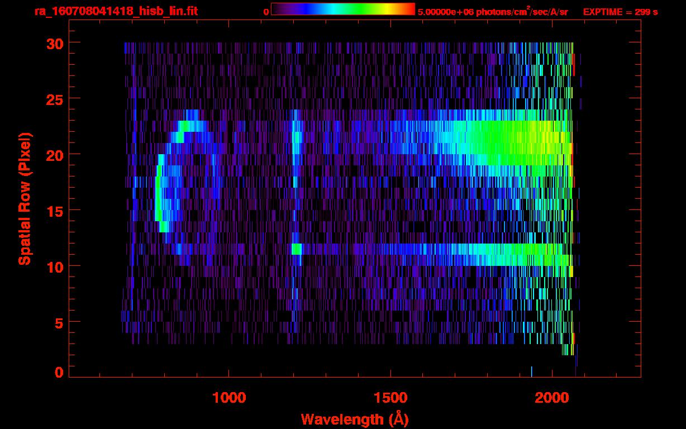Click the colorbar minimum label 0
Image resolution: width=686 pixels, height=429 pixels.
tap(266, 12)
